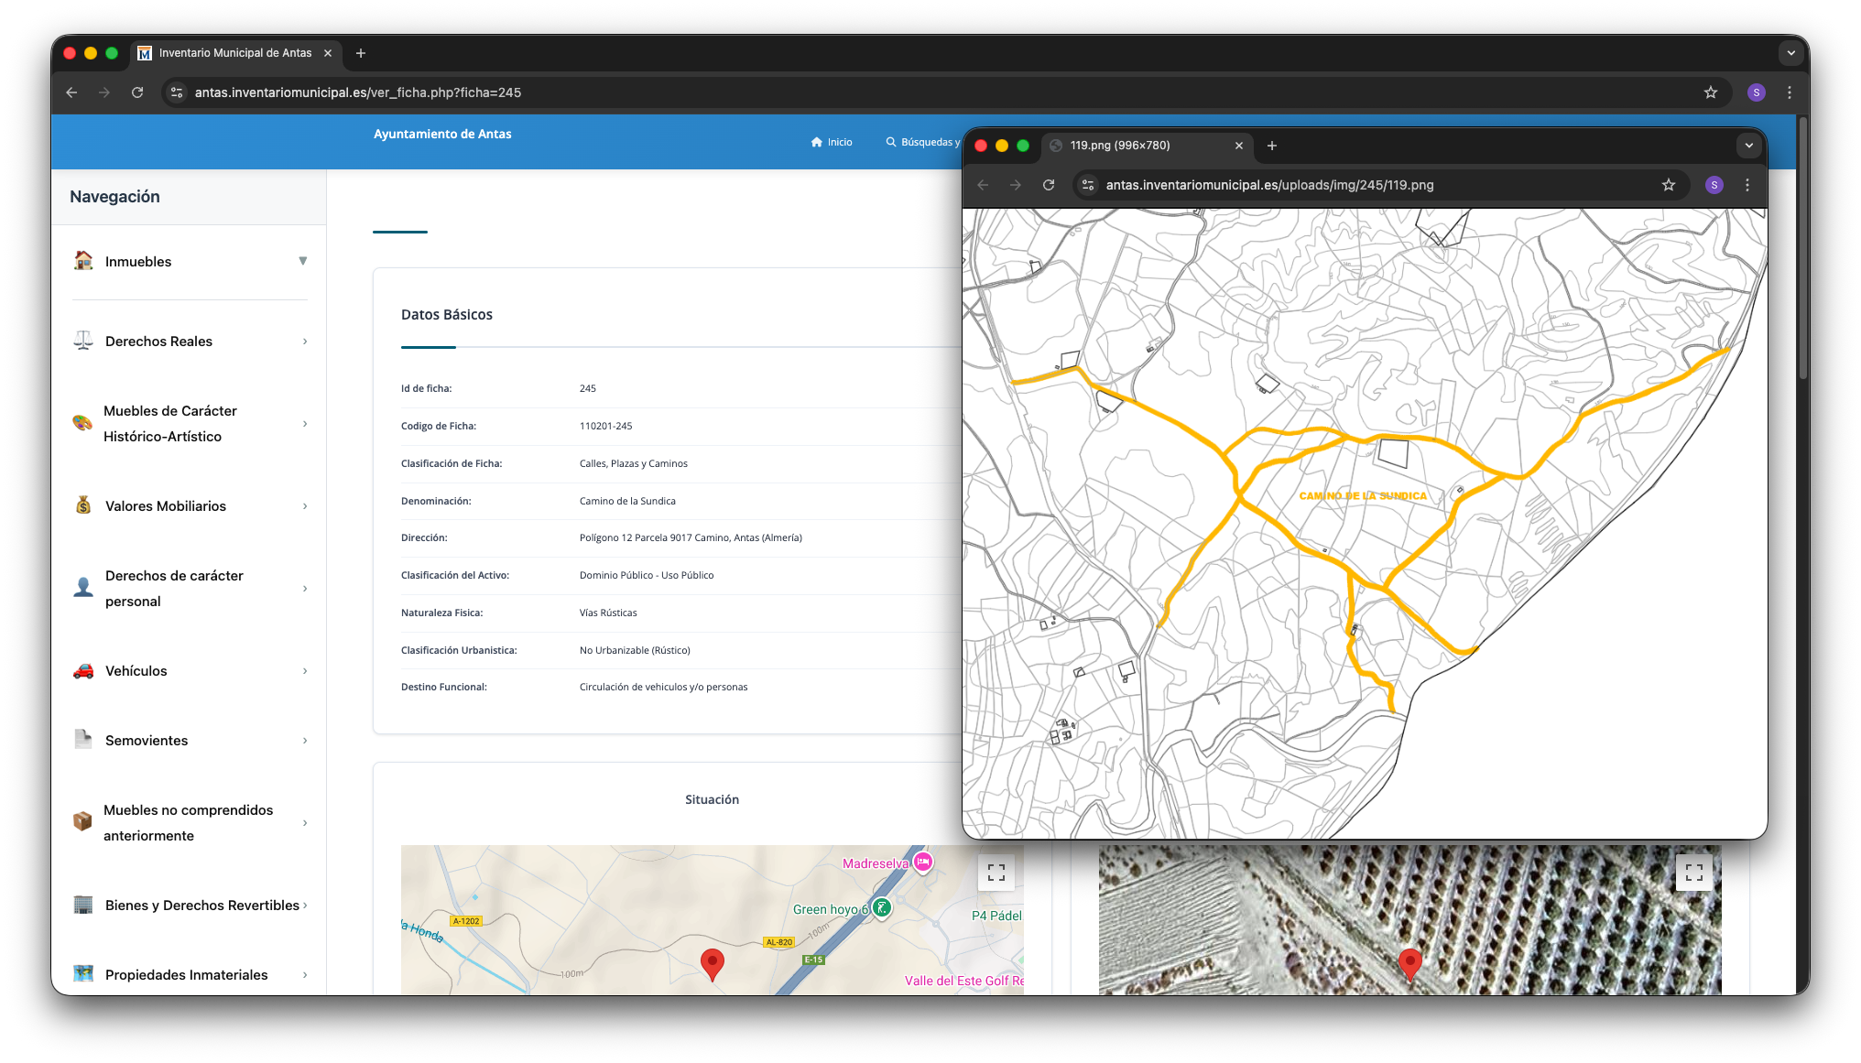Screen dimensions: 1861x1063
Task: Open Ayuntamiento de Antas header link
Action: [442, 134]
